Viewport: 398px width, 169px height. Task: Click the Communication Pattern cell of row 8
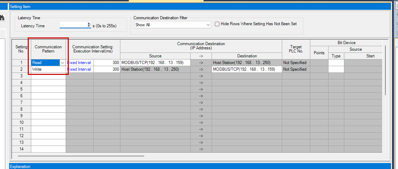(x=48, y=109)
